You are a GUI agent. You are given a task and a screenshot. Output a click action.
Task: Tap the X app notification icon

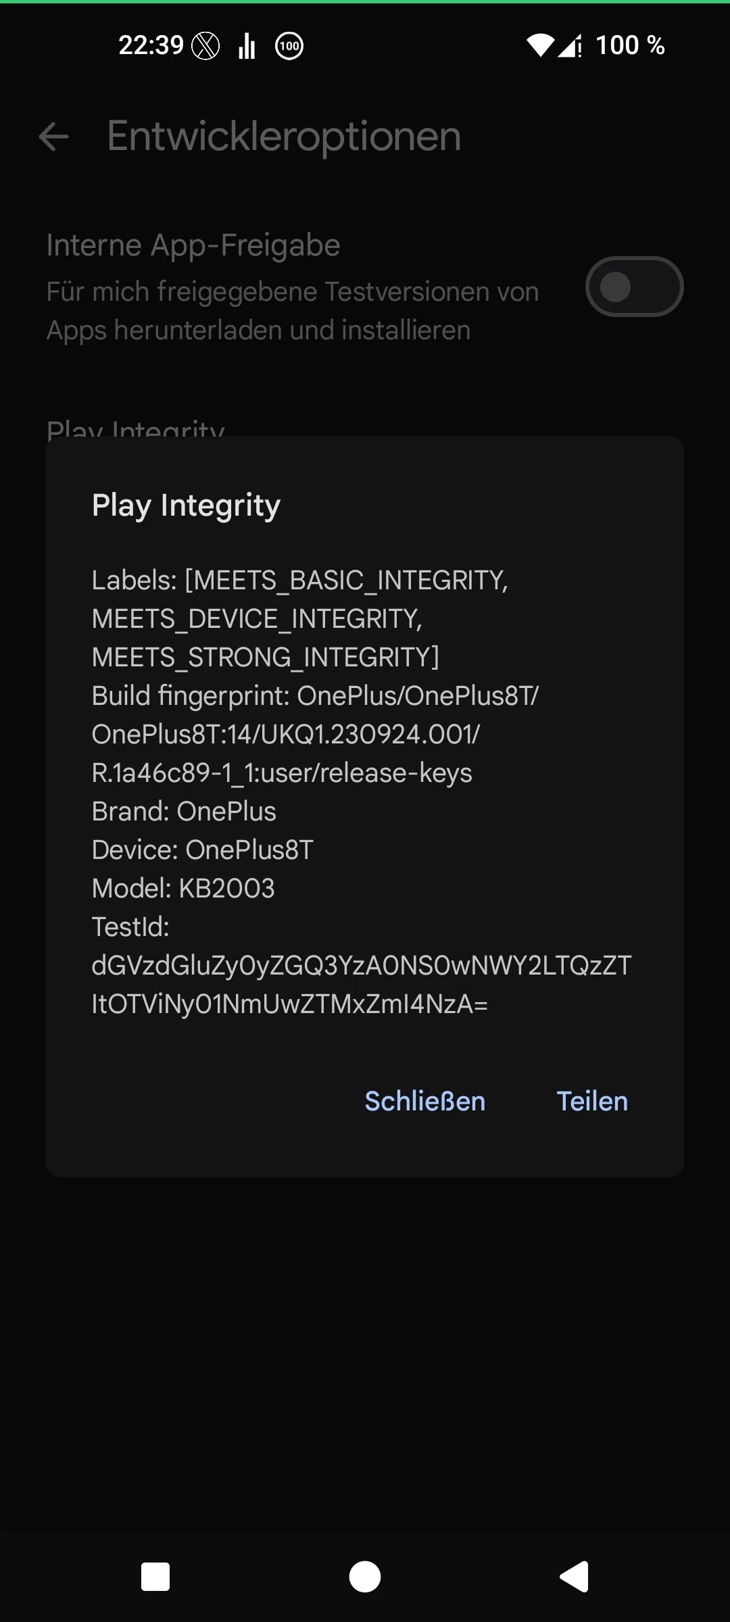[205, 46]
